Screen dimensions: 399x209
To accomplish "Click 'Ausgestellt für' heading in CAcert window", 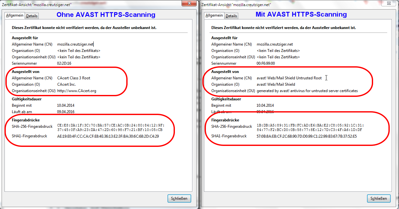I will pyautogui.click(x=25, y=38).
